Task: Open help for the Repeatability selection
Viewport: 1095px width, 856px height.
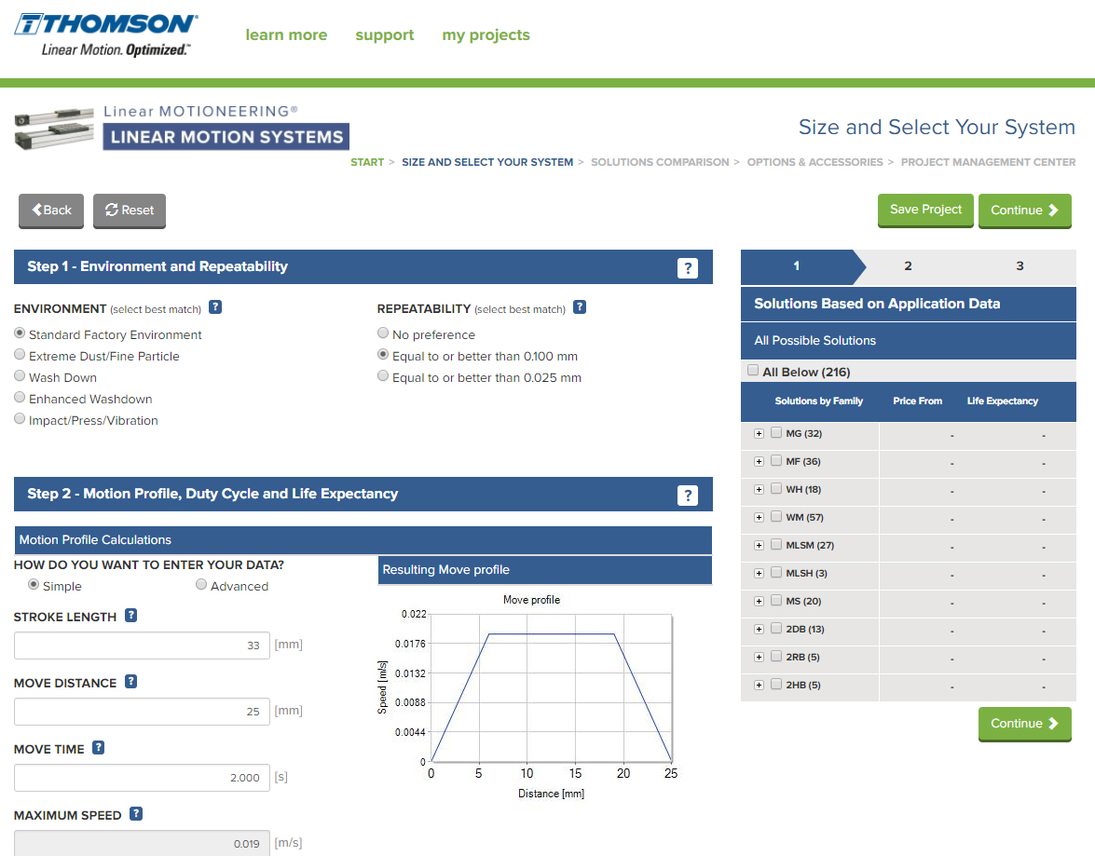Action: pos(580,307)
